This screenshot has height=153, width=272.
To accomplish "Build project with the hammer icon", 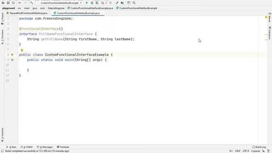I will point(31,3).
